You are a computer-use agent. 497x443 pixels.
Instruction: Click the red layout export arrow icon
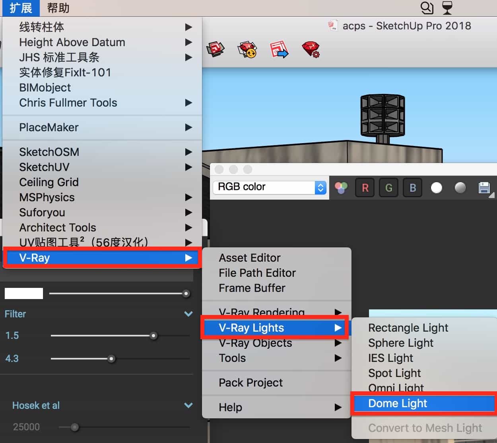pos(279,50)
